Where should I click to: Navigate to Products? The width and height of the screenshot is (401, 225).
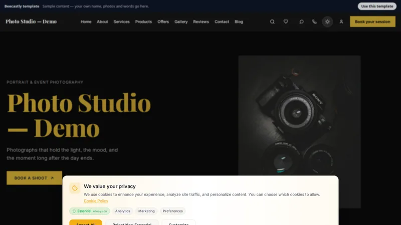pos(143,21)
